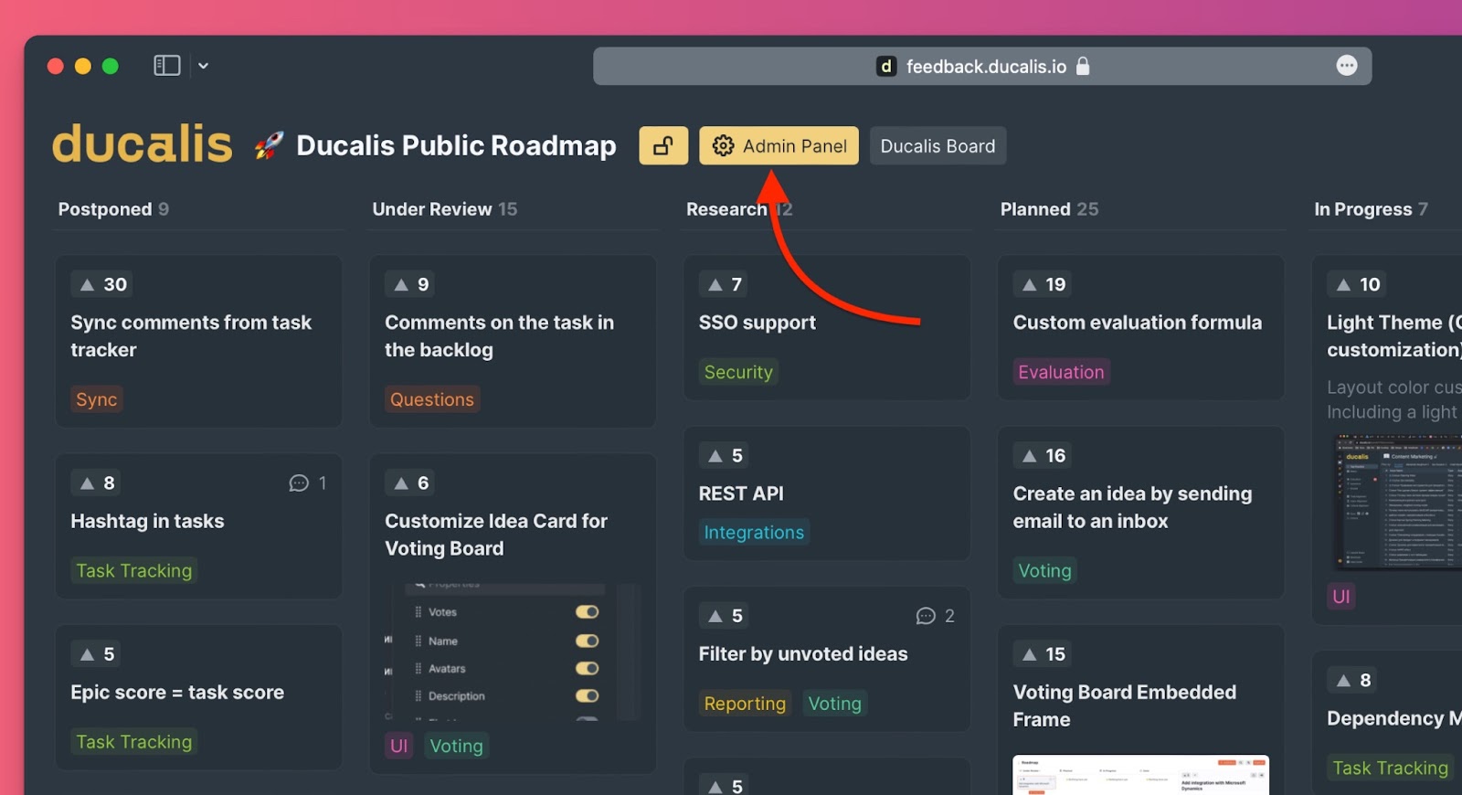The image size is (1462, 795).
Task: Open comments on Filter by unvoted ideas
Action: (936, 616)
